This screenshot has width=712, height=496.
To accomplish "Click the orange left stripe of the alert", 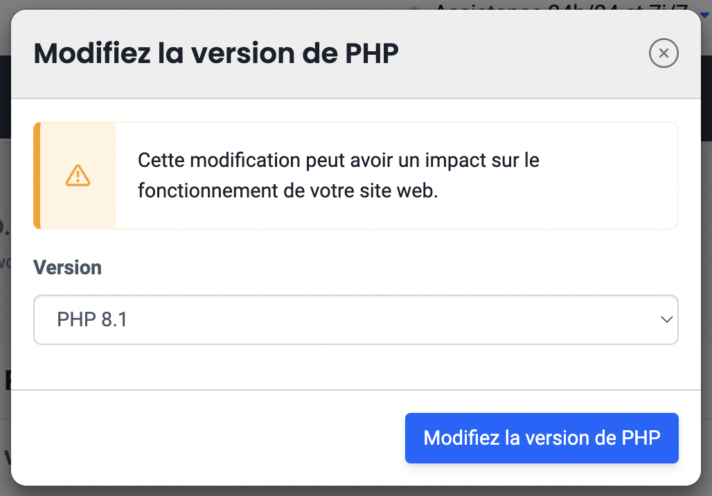I will 37,175.
